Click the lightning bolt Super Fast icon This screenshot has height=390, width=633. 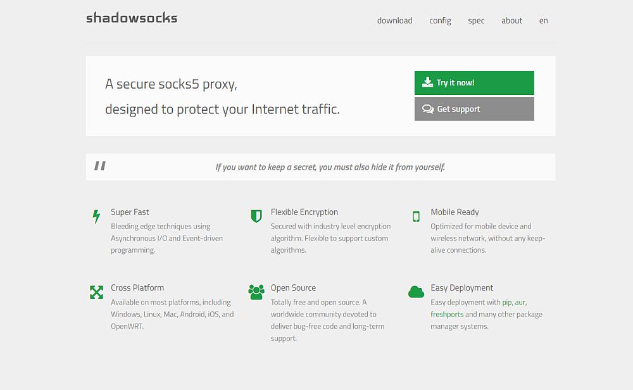pos(96,217)
